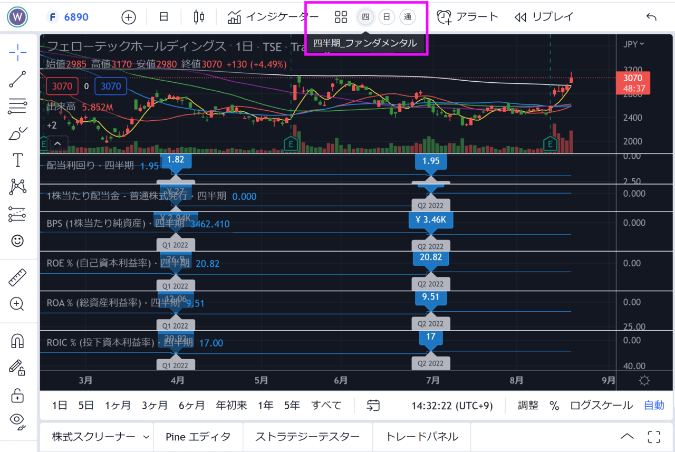
Task: Open the user profile menu avatar W
Action: click(x=18, y=17)
